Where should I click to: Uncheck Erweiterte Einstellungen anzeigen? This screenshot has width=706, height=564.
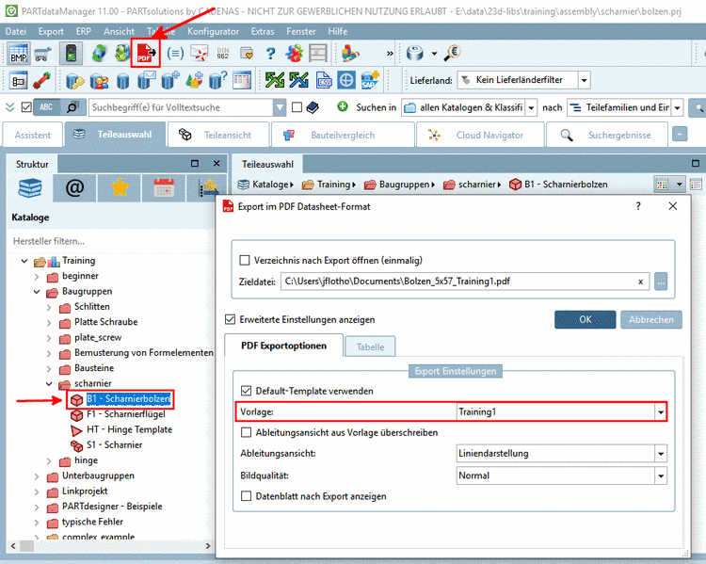pyautogui.click(x=230, y=320)
